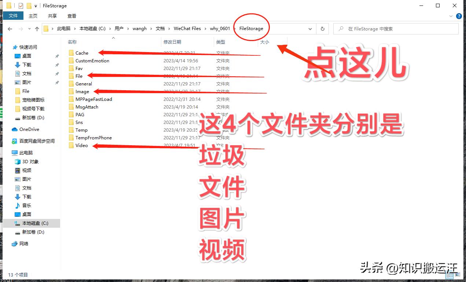
Task: Click the refresh icon next to the address bar
Action: (322, 29)
